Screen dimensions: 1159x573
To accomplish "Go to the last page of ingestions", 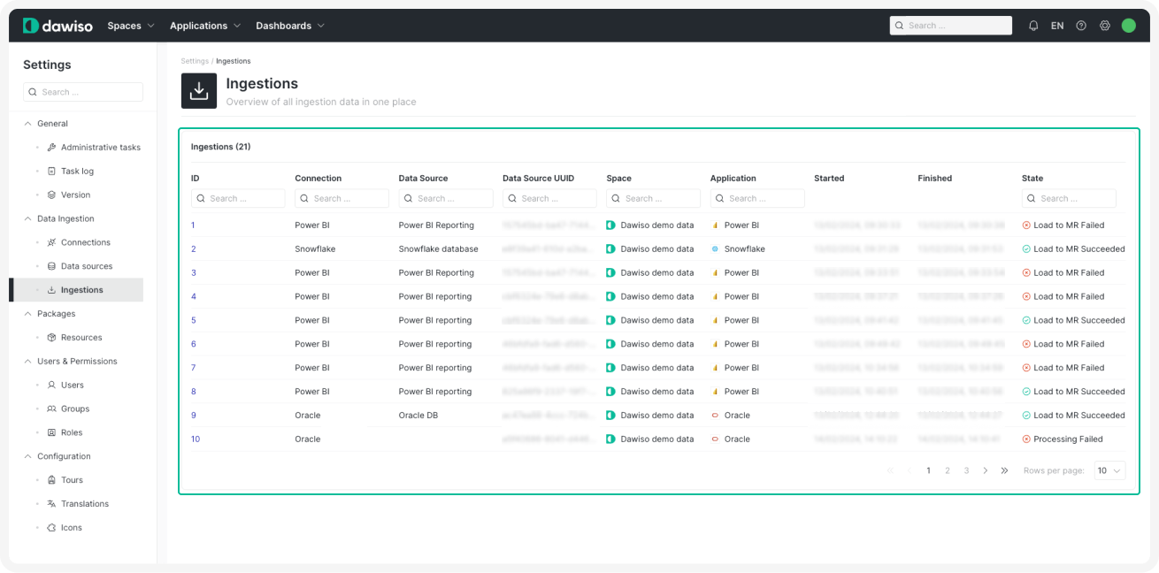I will coord(1004,470).
